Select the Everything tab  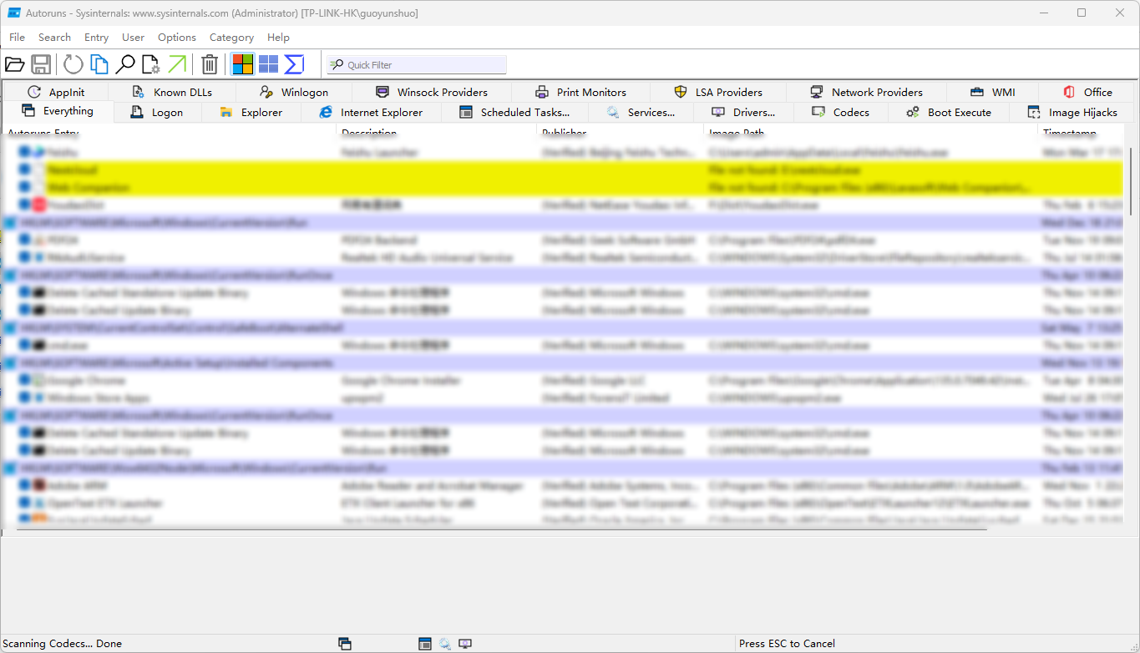click(x=58, y=111)
